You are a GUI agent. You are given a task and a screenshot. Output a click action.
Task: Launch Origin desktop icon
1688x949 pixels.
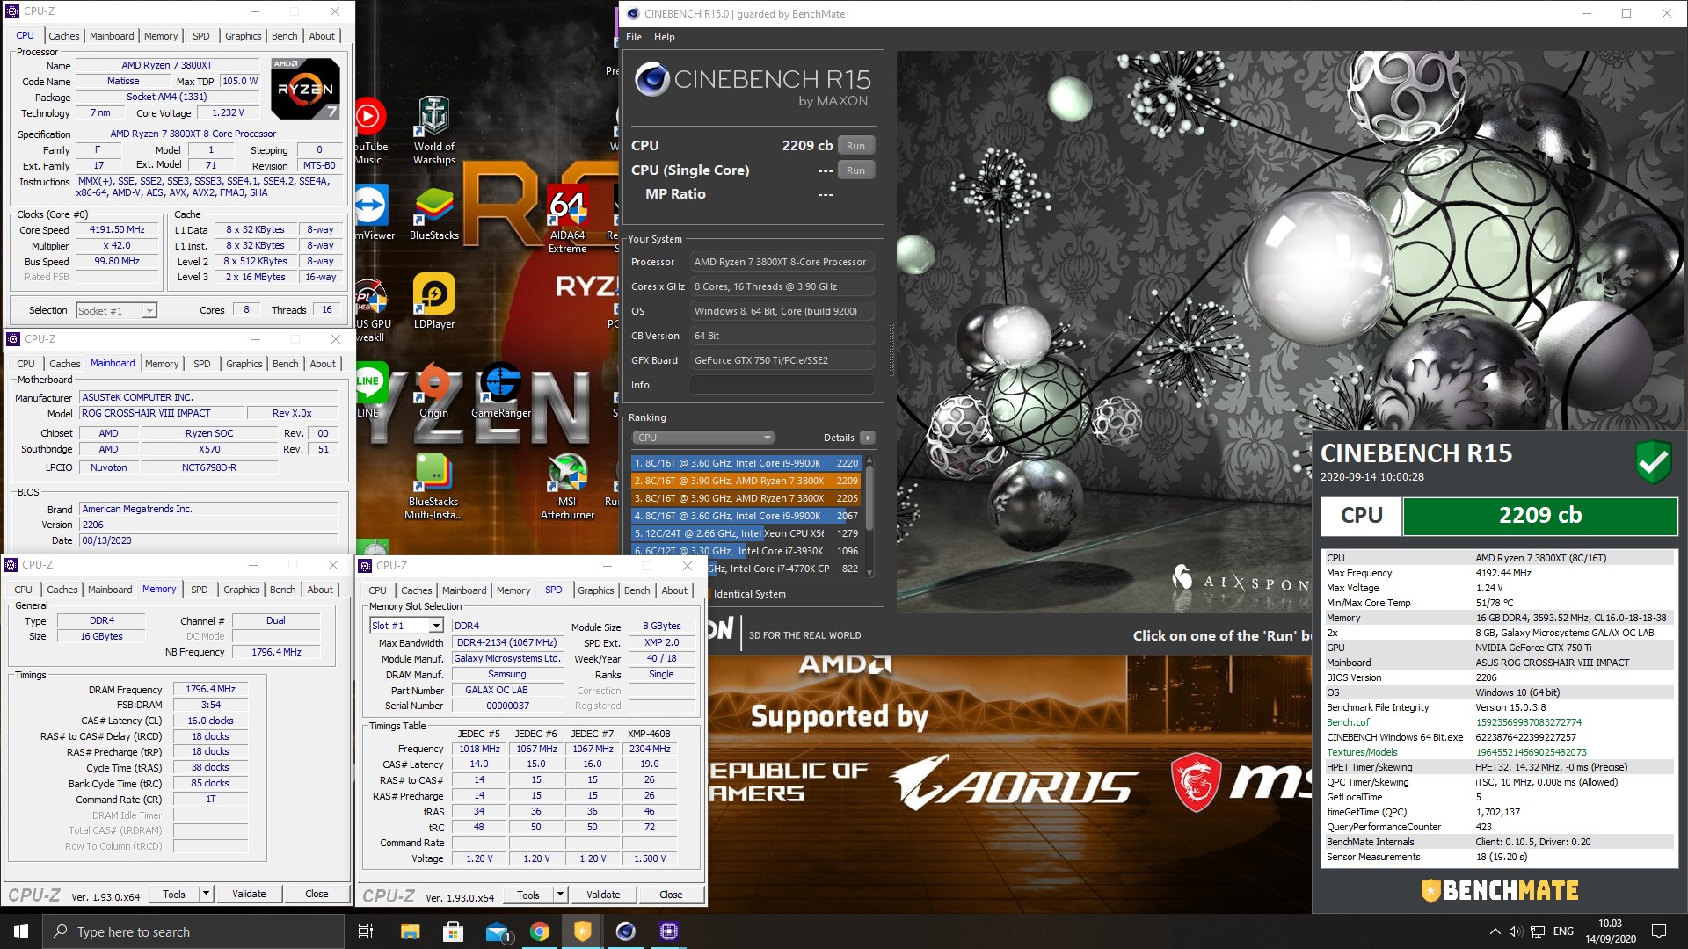(x=433, y=391)
